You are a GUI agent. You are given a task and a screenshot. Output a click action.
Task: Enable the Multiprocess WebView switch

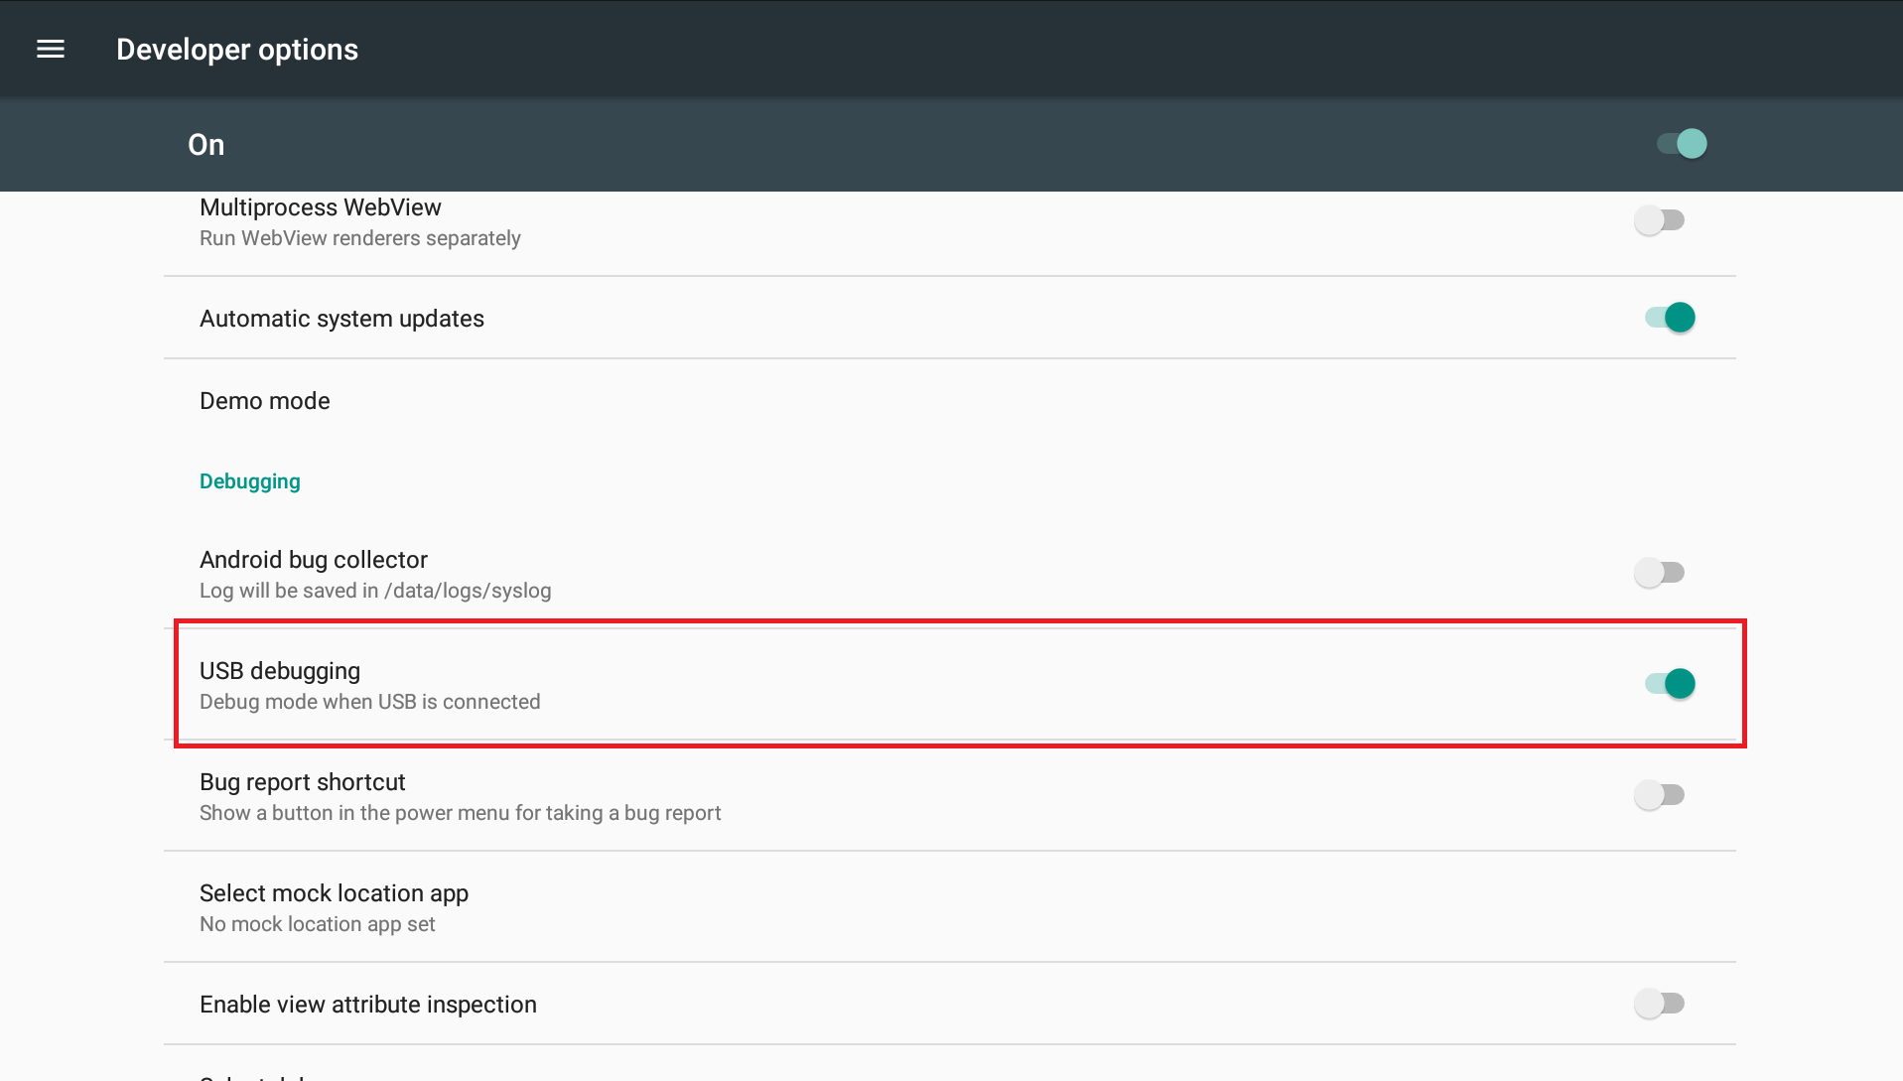1659,220
